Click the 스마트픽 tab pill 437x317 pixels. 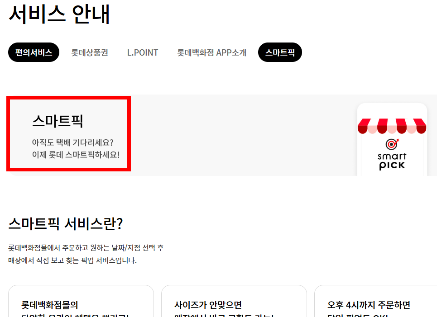280,52
